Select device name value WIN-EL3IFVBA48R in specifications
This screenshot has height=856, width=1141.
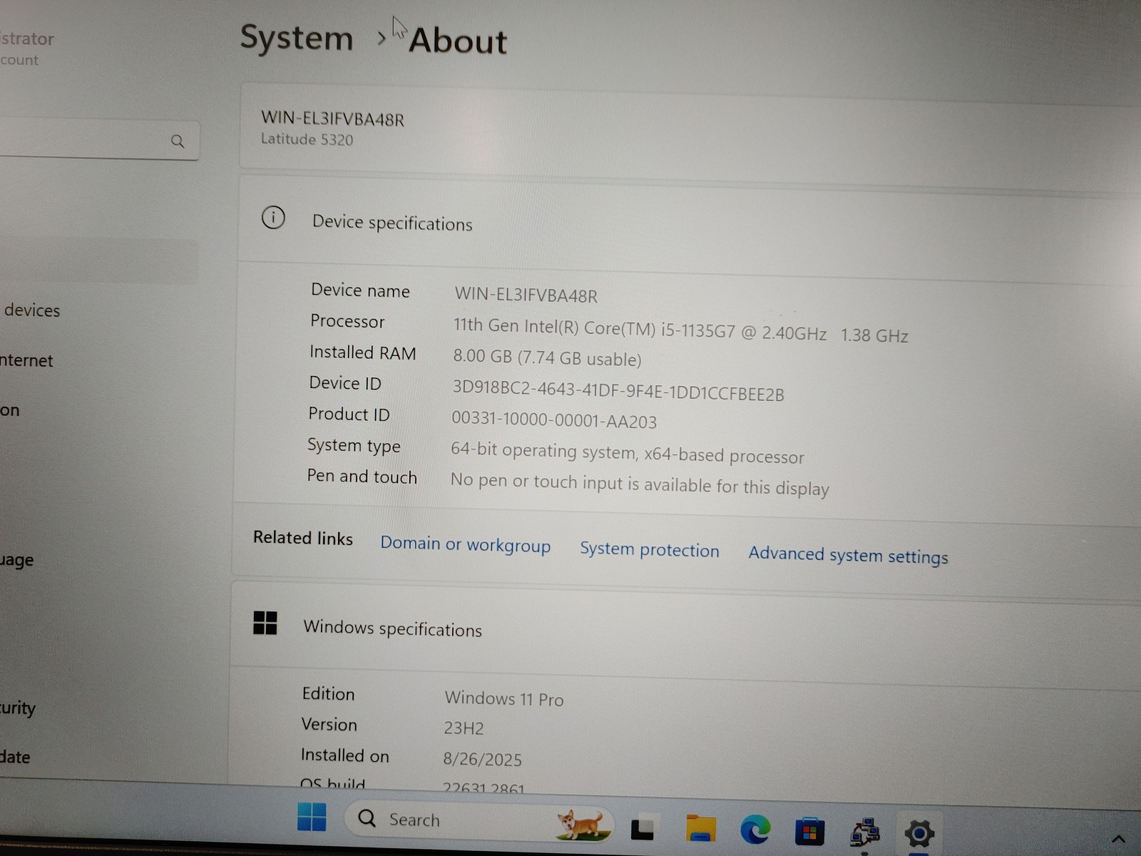click(526, 295)
